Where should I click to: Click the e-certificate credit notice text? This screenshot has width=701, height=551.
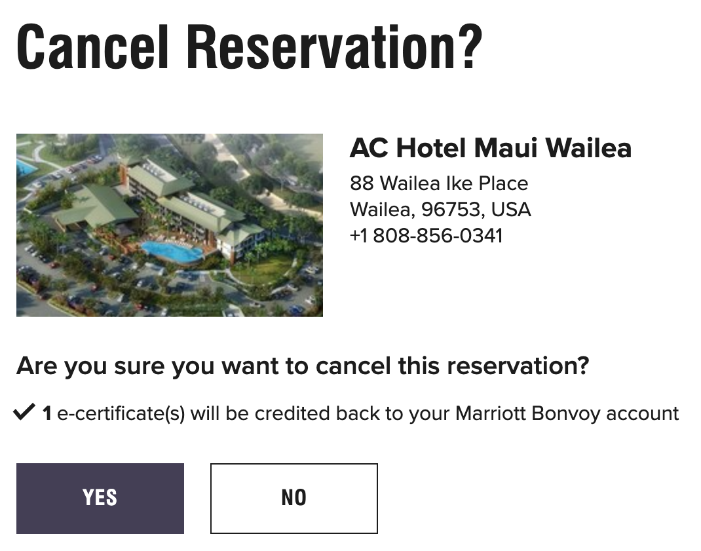(368, 414)
